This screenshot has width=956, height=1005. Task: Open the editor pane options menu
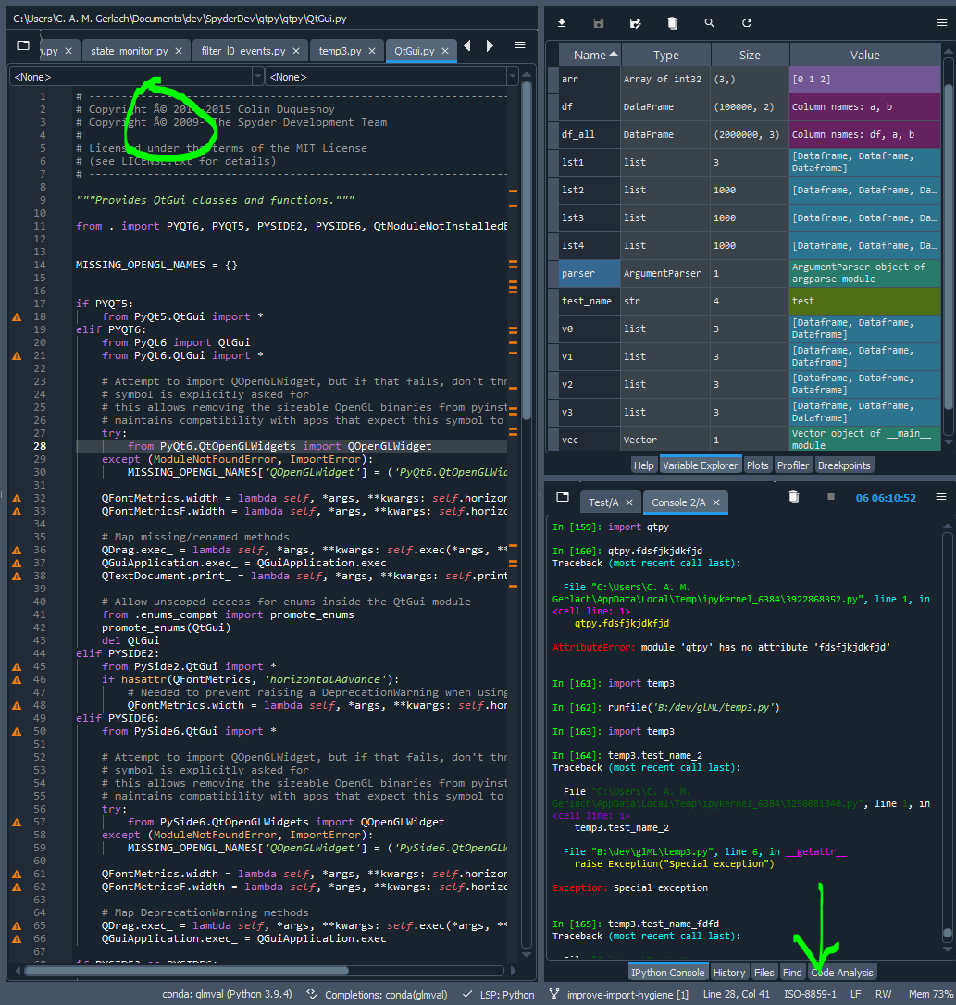520,45
